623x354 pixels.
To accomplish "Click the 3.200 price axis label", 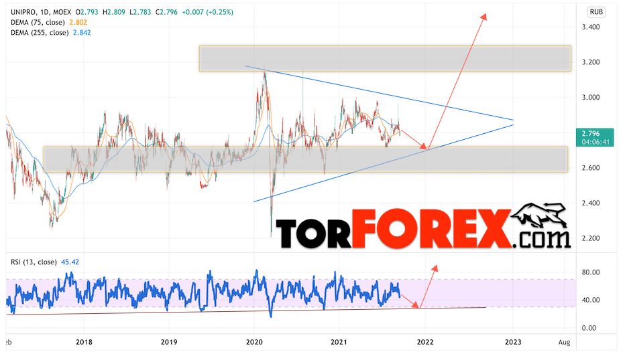I will (591, 62).
